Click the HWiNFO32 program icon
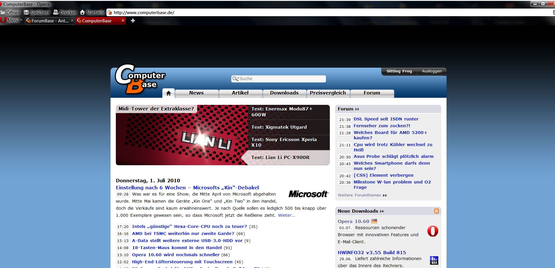 tap(434, 260)
